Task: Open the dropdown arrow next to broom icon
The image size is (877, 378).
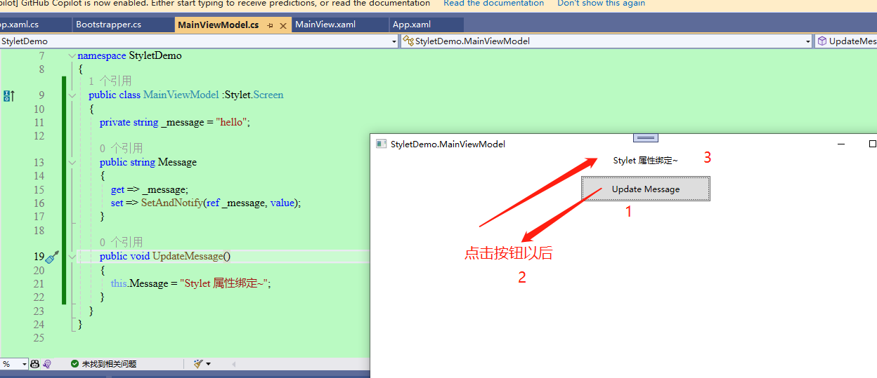Action: point(208,364)
